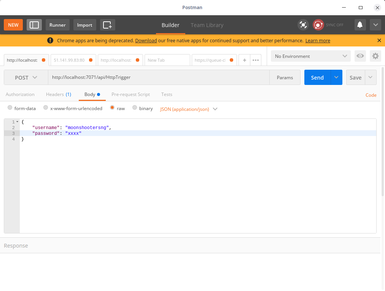Preview environment with the eye icon
This screenshot has width=385, height=291.
[360, 56]
